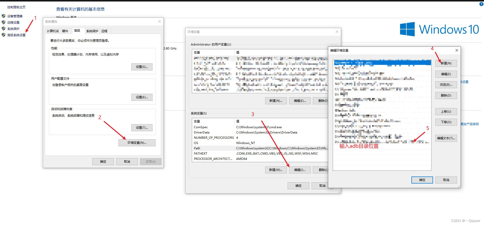The width and height of the screenshot is (484, 225).
Task: Cancel the 系统属性 dialog
Action: click(127, 162)
